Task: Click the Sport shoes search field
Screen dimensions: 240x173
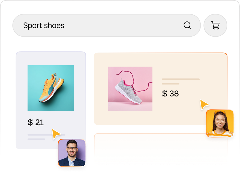Action: coord(107,25)
